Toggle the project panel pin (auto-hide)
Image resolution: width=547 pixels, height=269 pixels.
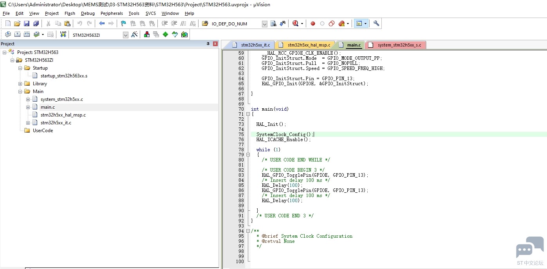[x=208, y=44]
